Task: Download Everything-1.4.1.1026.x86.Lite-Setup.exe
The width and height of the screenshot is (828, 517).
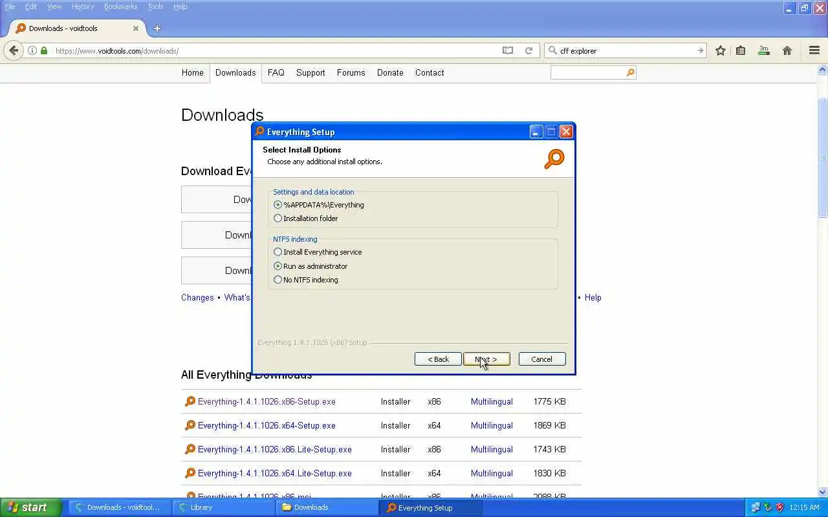Action: coord(275,449)
